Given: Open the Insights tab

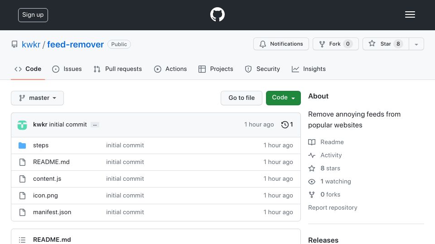Looking at the screenshot, I should click(x=309, y=69).
